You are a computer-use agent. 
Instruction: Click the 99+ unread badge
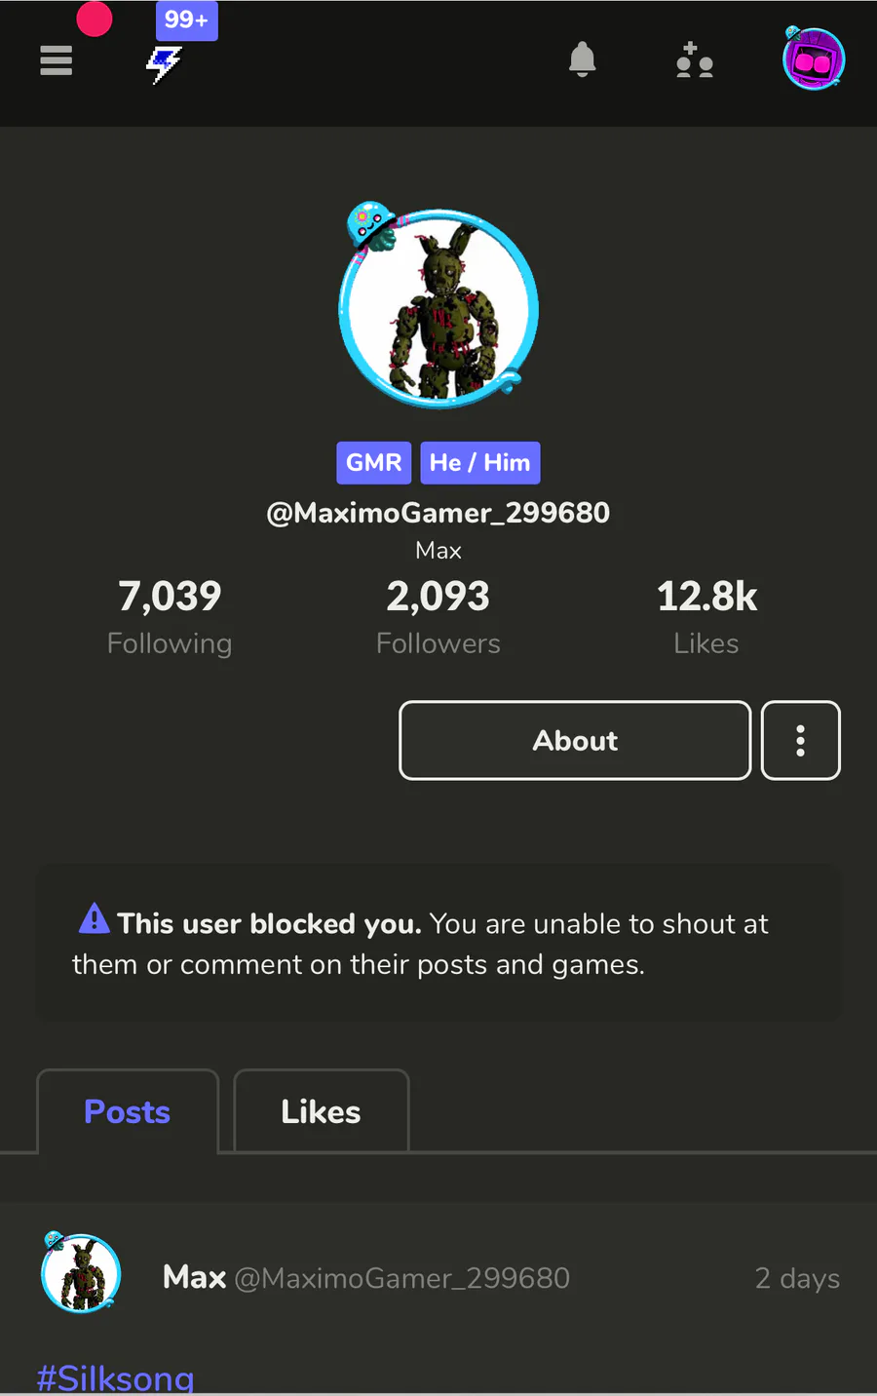[186, 20]
